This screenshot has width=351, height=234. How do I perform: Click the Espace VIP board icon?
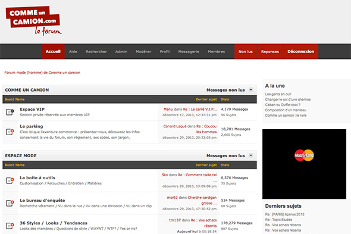pos(10,112)
